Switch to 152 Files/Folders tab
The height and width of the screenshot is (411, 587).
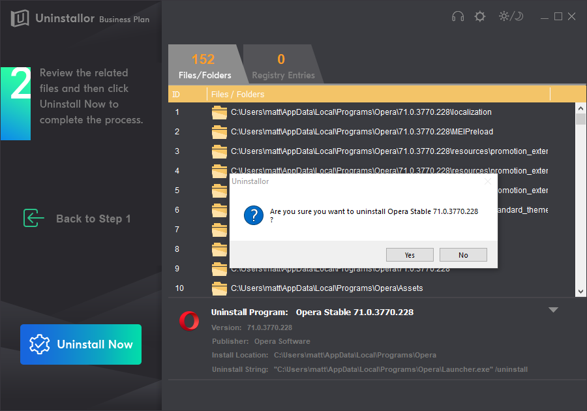click(205, 65)
